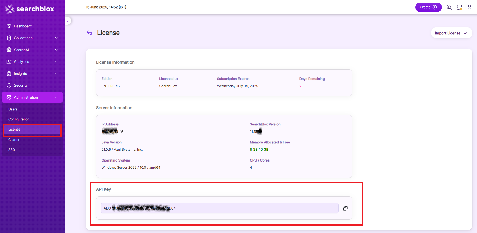
Task: Click the CPU / Cores label
Action: [x=260, y=160]
